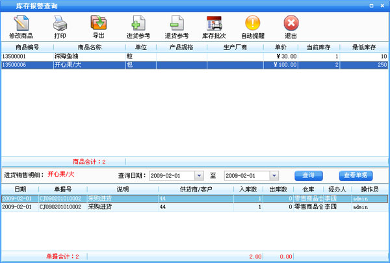This screenshot has width=390, height=263.
Task: Click the red 退出 exit icon
Action: 291,25
